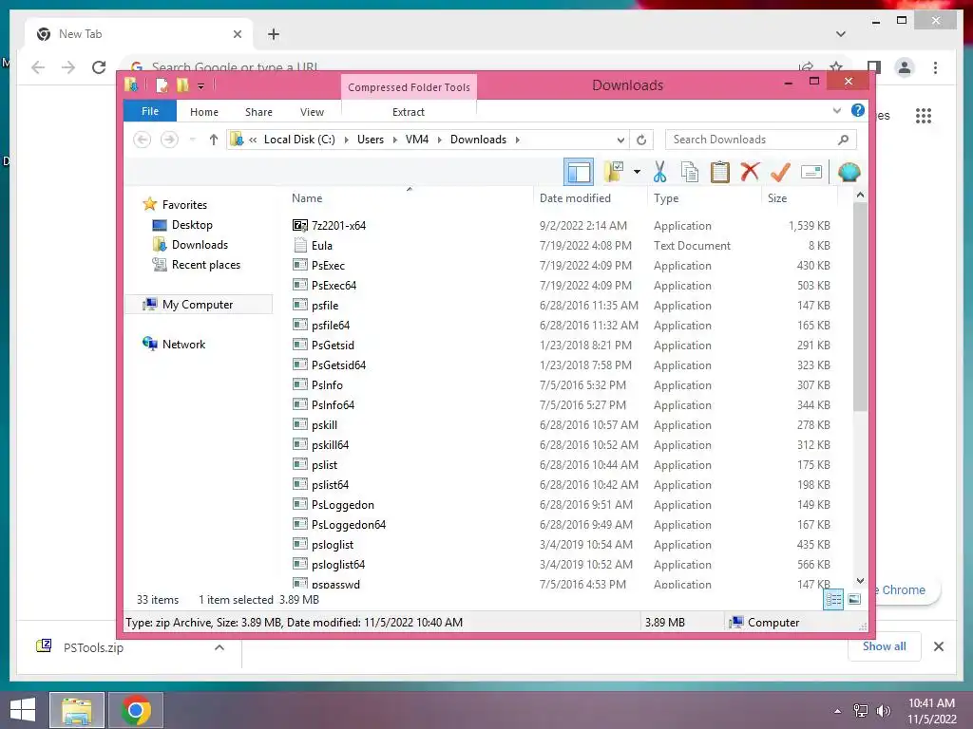Click the Users breadcrumb
The height and width of the screenshot is (729, 973).
(x=371, y=140)
